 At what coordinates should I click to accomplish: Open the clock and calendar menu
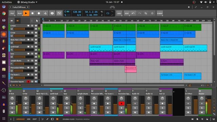pyautogui.click(x=112, y=2)
